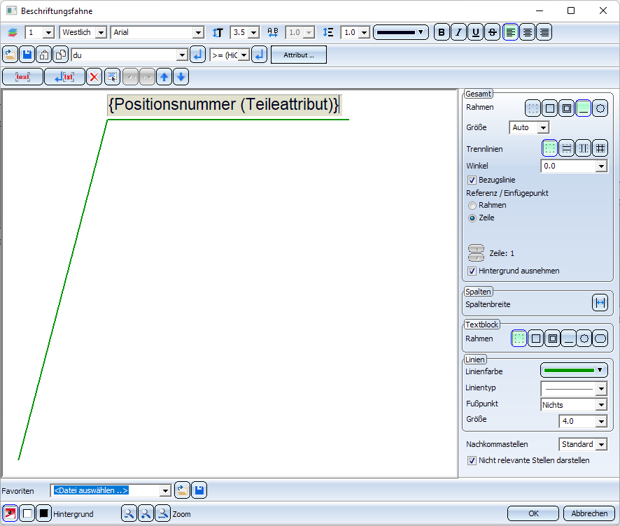The image size is (620, 526).
Task: Insert the symbol with enter arrow button
Action: 260,55
